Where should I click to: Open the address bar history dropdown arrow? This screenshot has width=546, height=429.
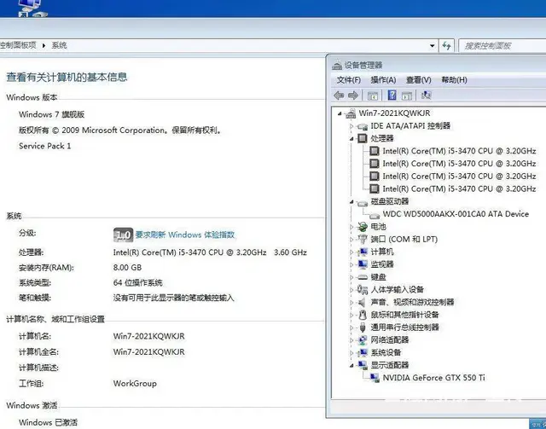pyautogui.click(x=433, y=45)
